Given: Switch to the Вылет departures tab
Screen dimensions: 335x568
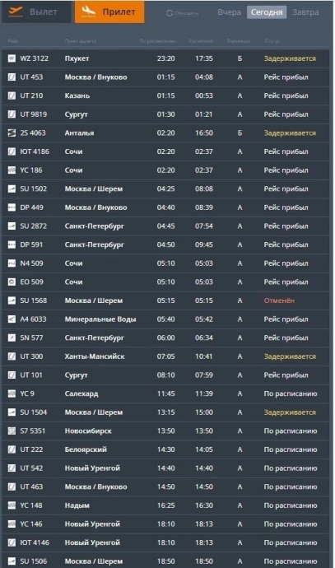Looking at the screenshot, I should (36, 12).
